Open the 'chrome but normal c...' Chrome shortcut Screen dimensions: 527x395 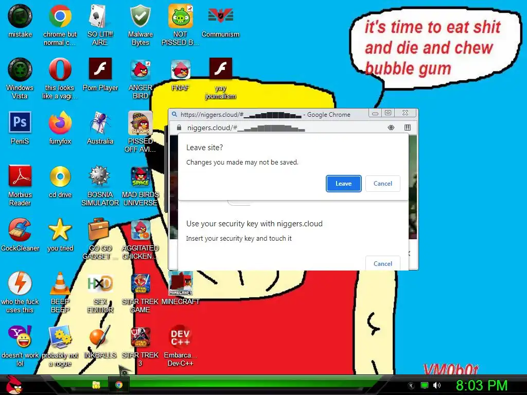[x=60, y=16]
